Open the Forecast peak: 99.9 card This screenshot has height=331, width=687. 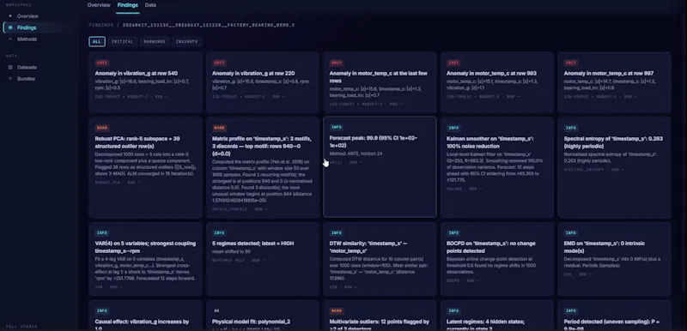point(380,167)
